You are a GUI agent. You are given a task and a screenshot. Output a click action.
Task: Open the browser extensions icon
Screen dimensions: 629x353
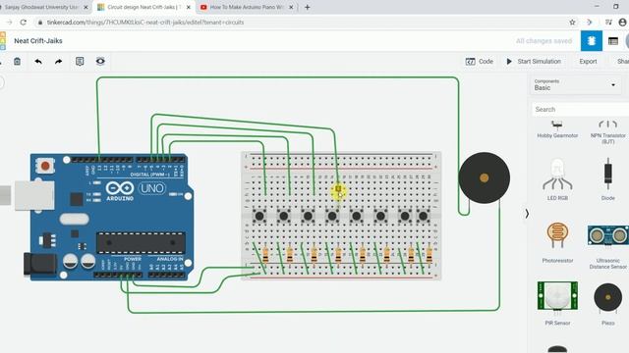[590, 23]
